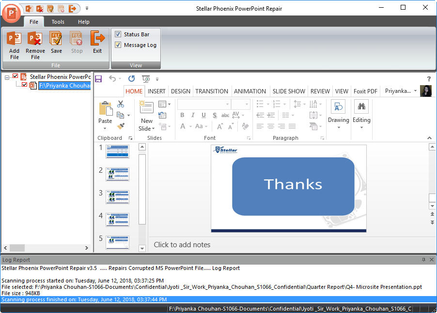Expand the Editing group dropdown
The width and height of the screenshot is (437, 313).
pyautogui.click(x=361, y=127)
